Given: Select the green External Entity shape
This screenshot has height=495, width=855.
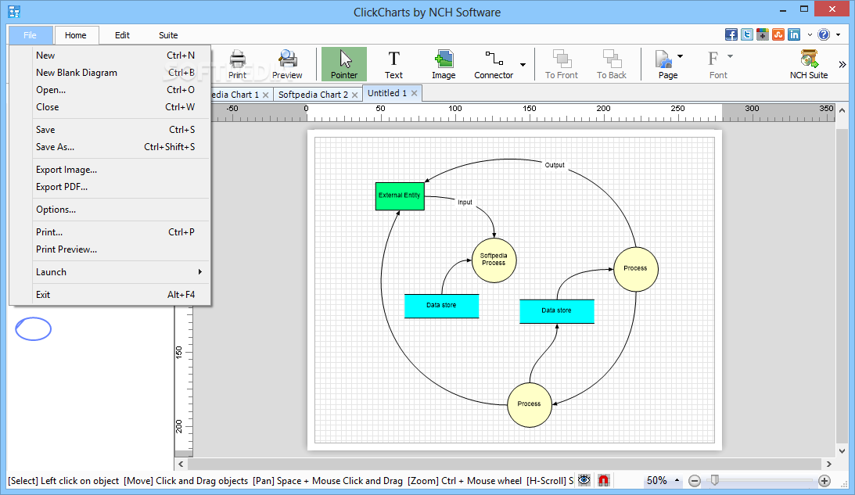Looking at the screenshot, I should [x=400, y=196].
